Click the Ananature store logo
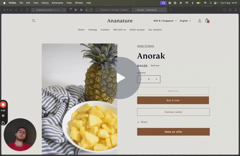The image size is (240, 156). click(120, 21)
